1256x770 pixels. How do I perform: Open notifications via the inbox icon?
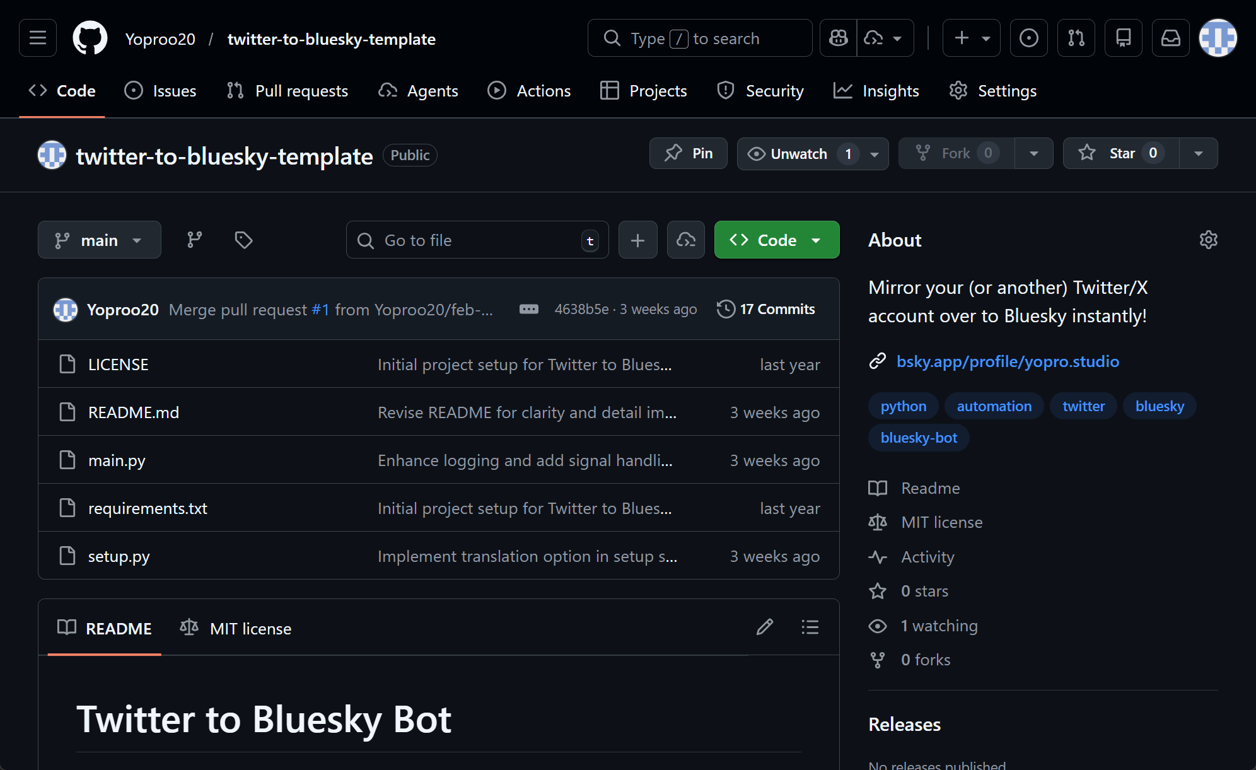pos(1170,38)
